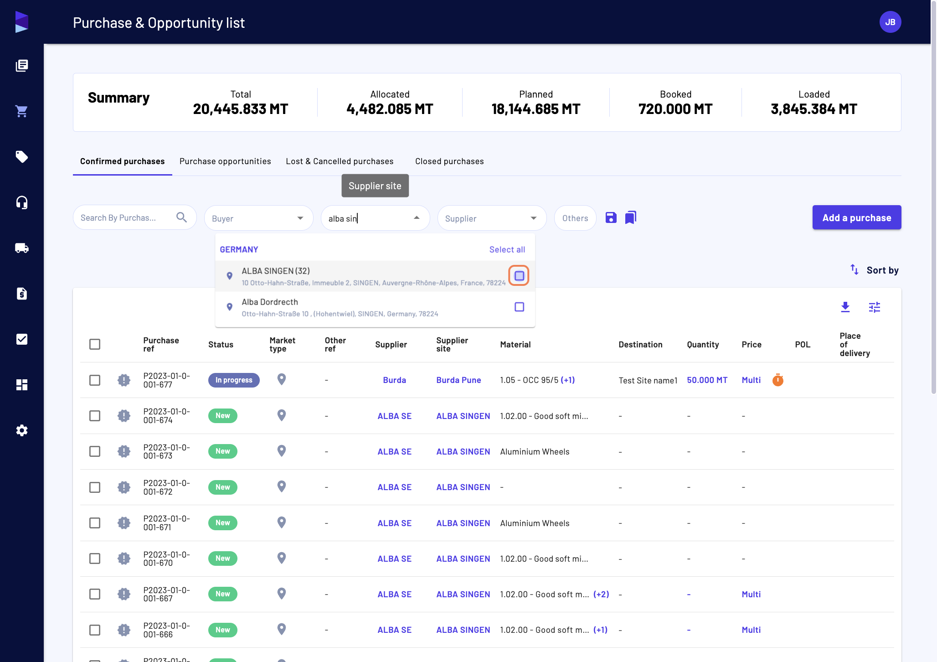937x662 pixels.
Task: Click the Add a purchase button
Action: (x=856, y=217)
